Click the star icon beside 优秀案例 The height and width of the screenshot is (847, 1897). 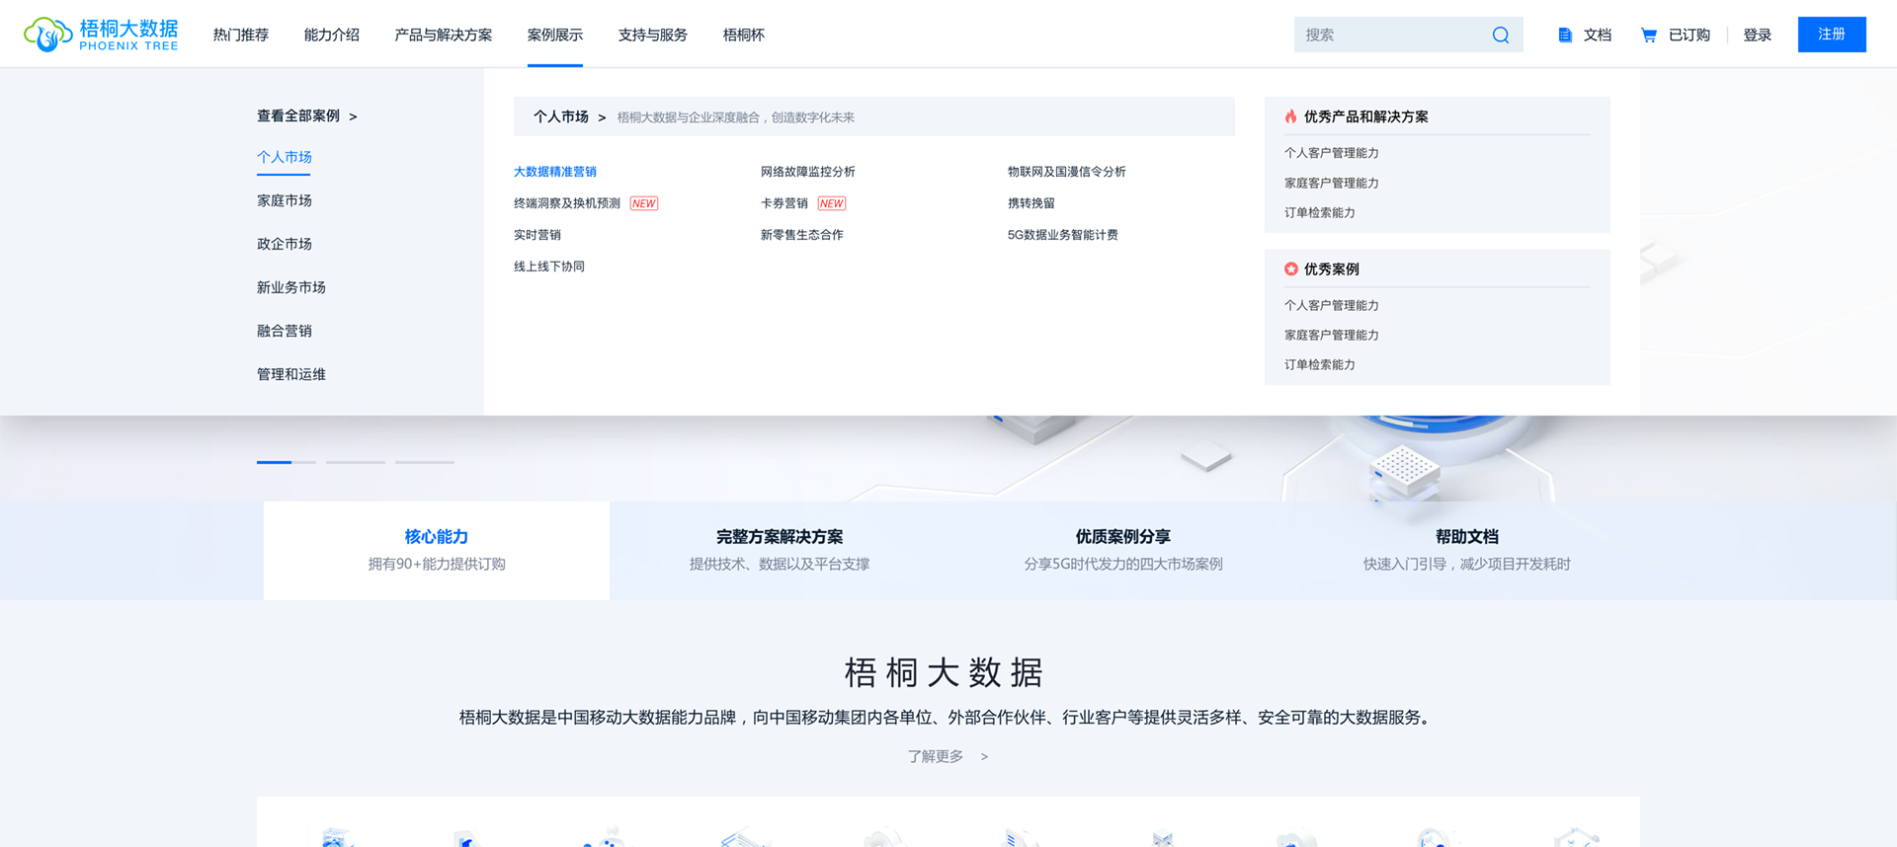click(1290, 269)
